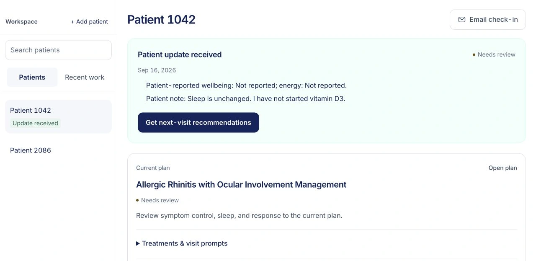Expand Treatments & visit prompts section
Viewport: 536px width, 261px height.
click(x=182, y=243)
